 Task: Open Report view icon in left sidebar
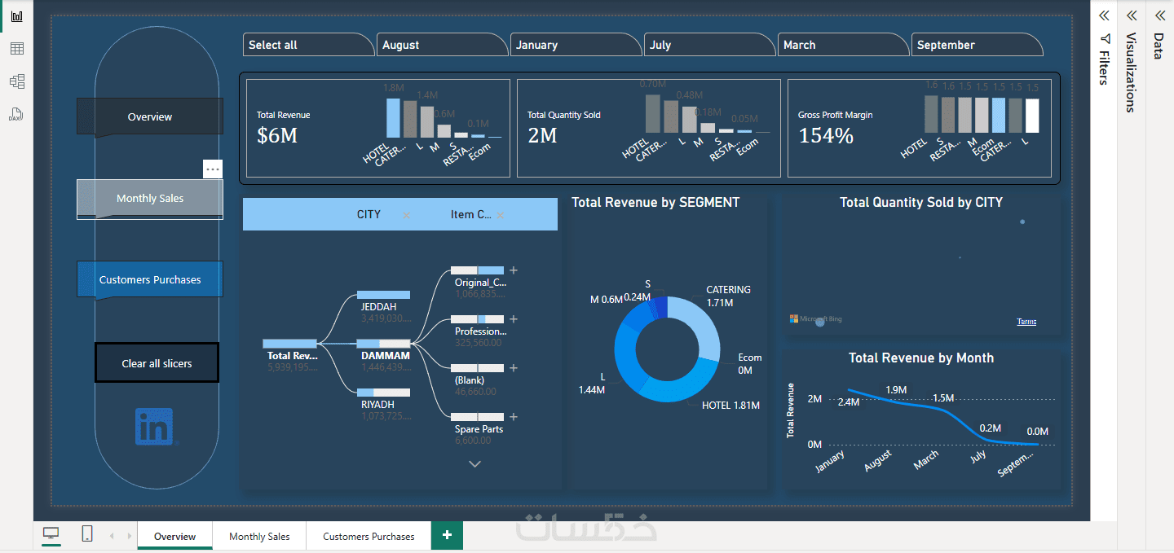tap(16, 16)
